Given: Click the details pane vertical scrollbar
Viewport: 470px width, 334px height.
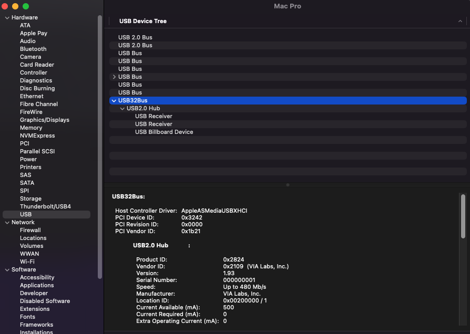Looking at the screenshot, I should (463, 215).
